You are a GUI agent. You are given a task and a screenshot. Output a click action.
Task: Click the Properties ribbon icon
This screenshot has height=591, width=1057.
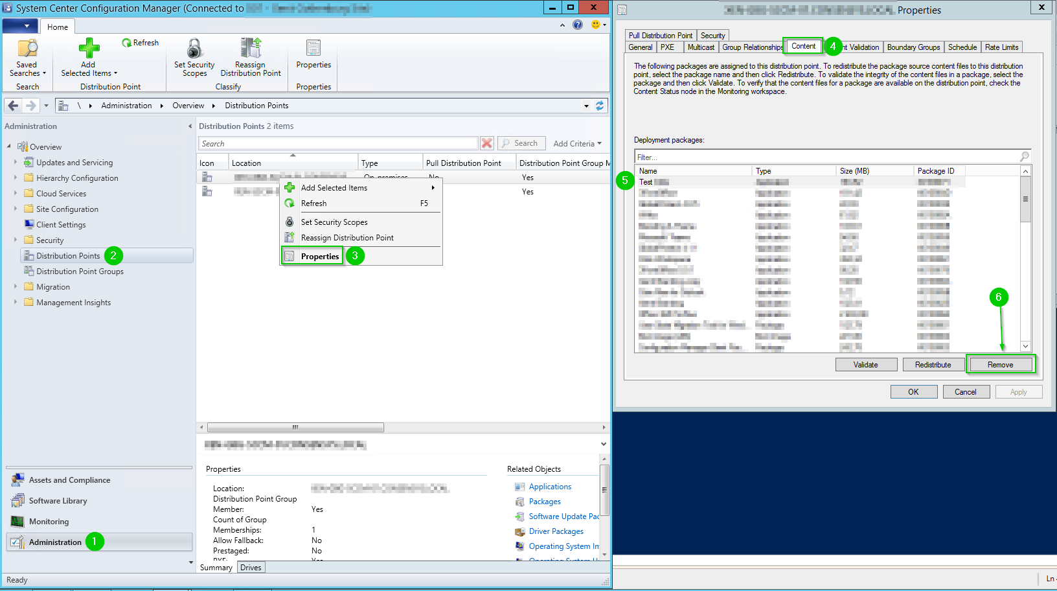313,49
